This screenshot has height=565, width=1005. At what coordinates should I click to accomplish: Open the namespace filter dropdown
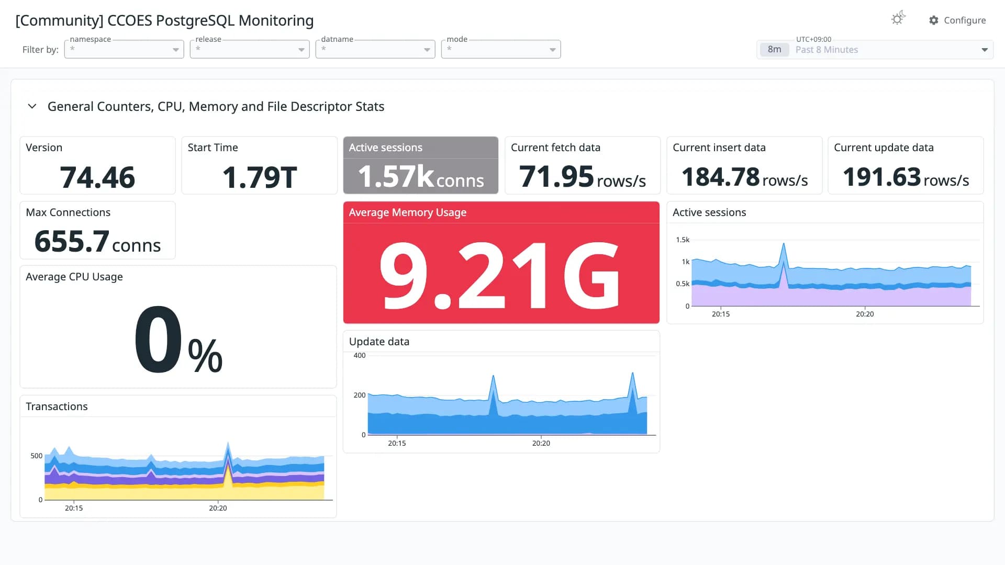click(124, 49)
